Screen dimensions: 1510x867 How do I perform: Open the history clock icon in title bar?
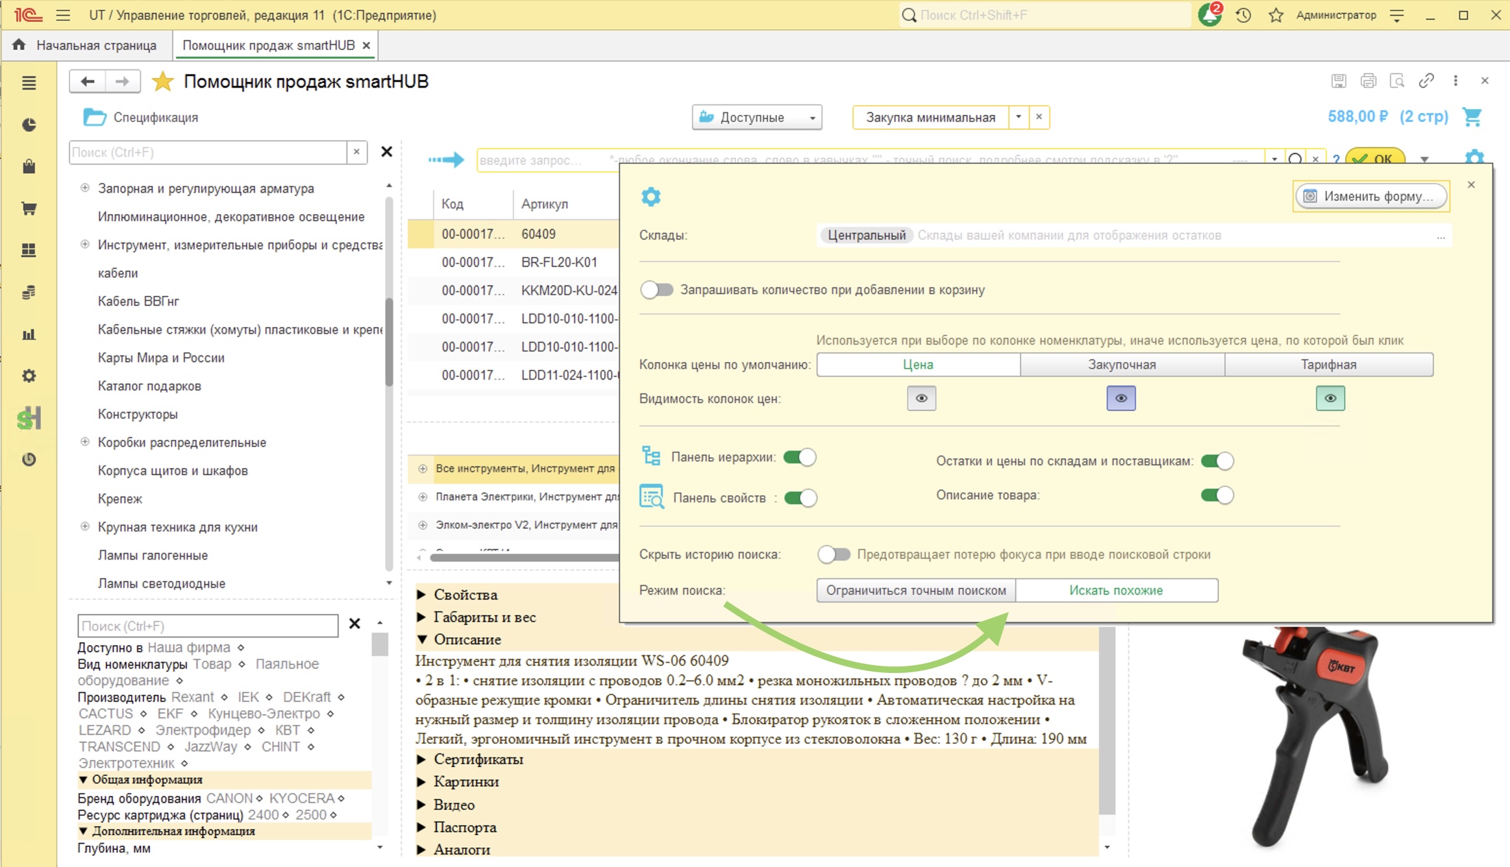(1243, 15)
